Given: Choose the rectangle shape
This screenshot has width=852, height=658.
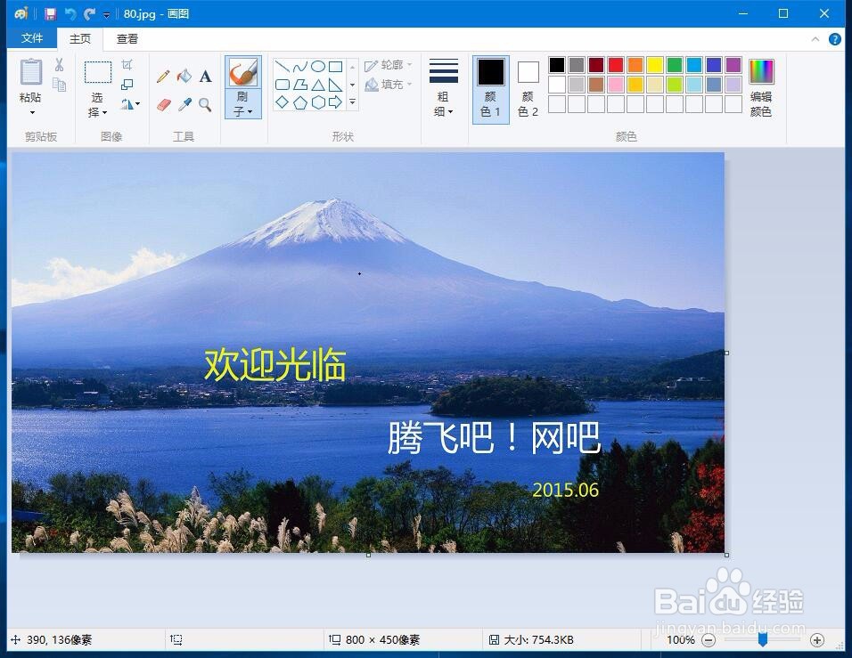Looking at the screenshot, I should point(336,67).
